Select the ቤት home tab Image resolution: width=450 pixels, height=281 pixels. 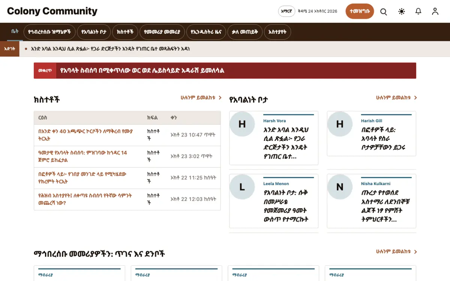click(x=15, y=32)
